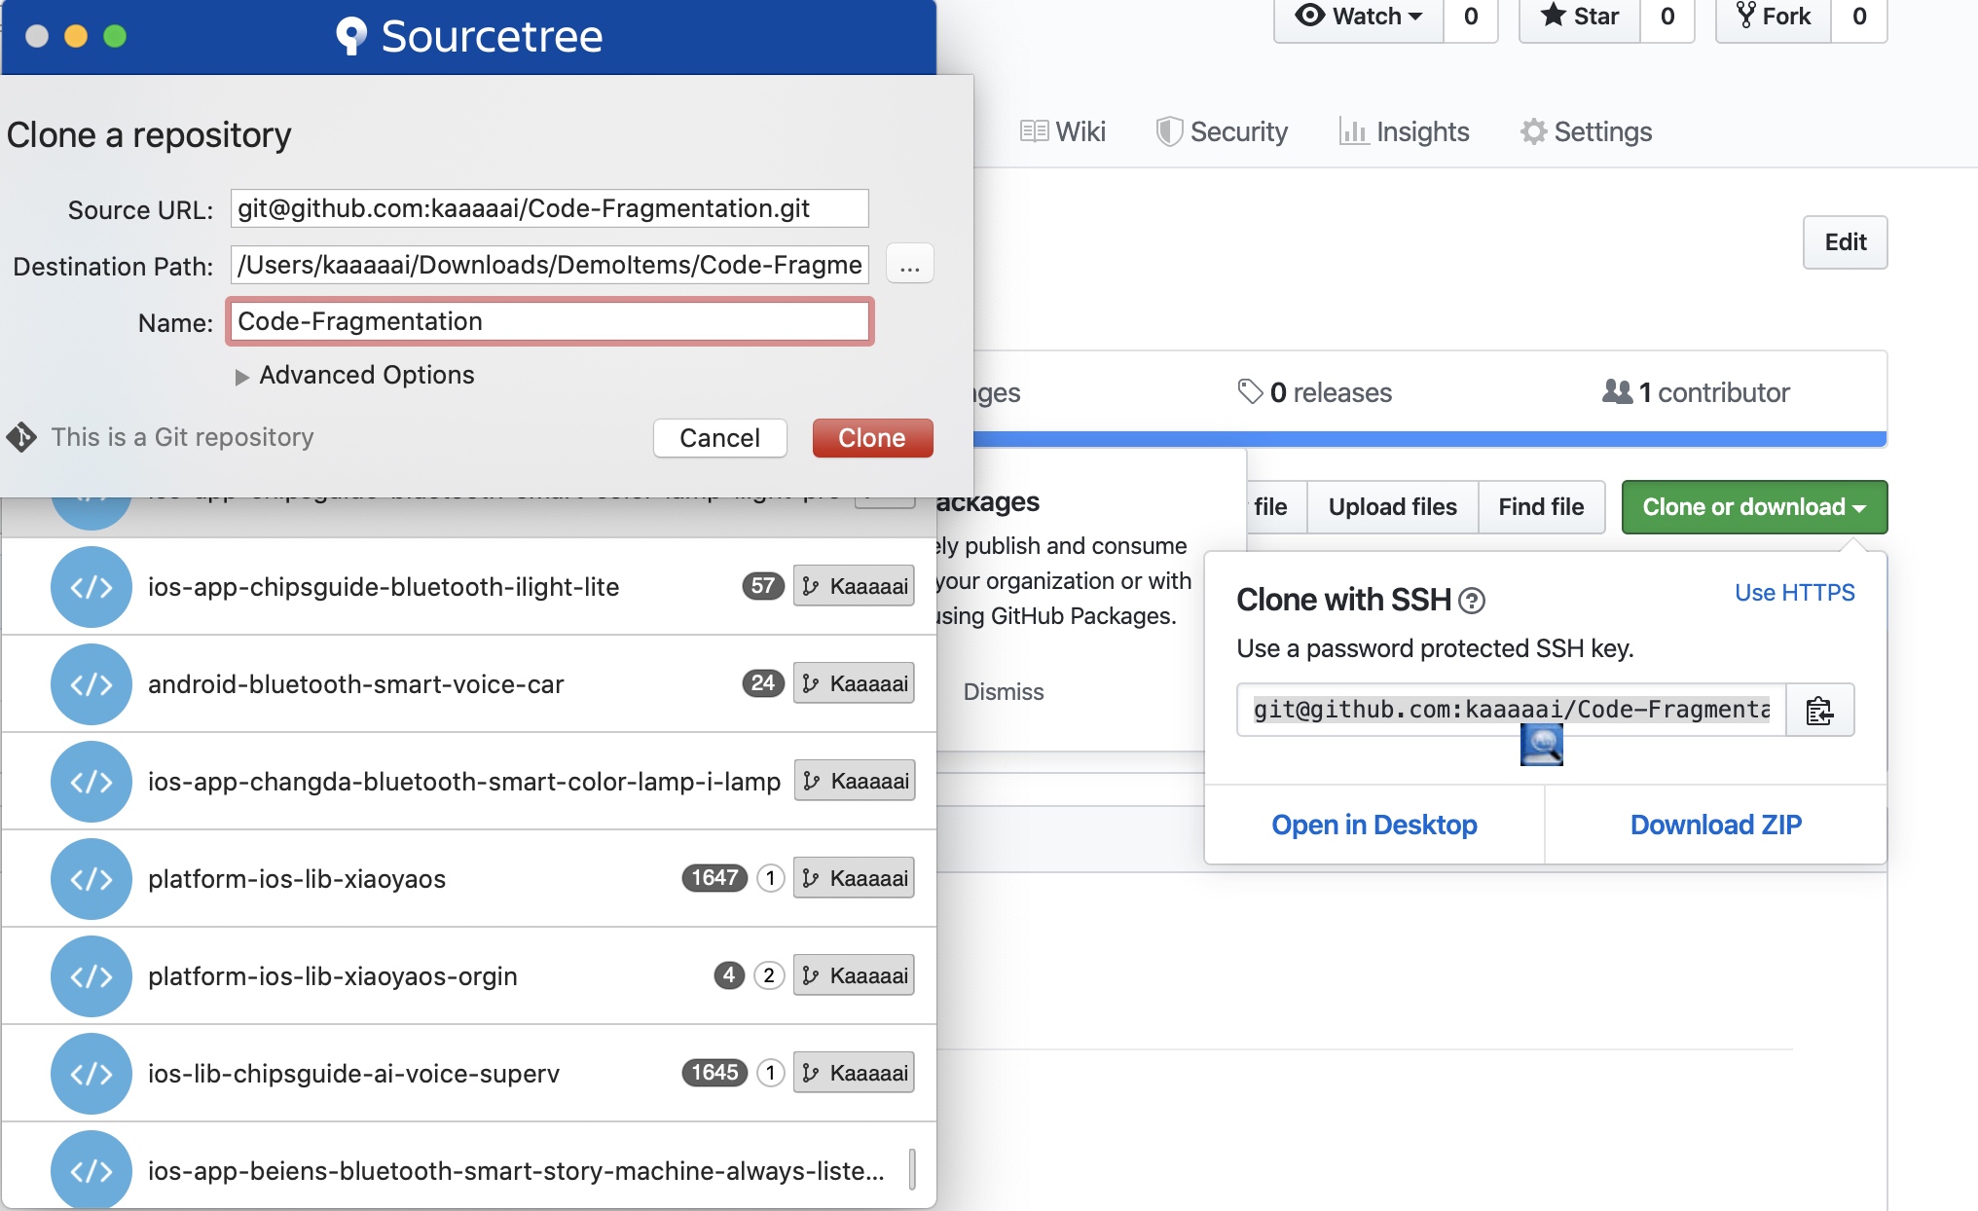Toggle the Clone or download dropdown
1978x1211 pixels.
pos(1753,507)
